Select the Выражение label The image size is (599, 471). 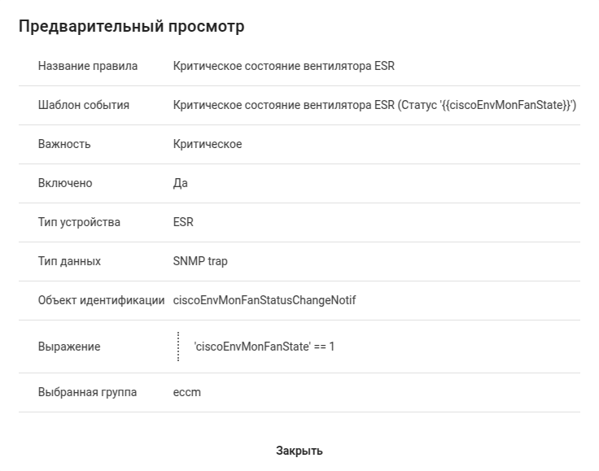click(x=69, y=347)
